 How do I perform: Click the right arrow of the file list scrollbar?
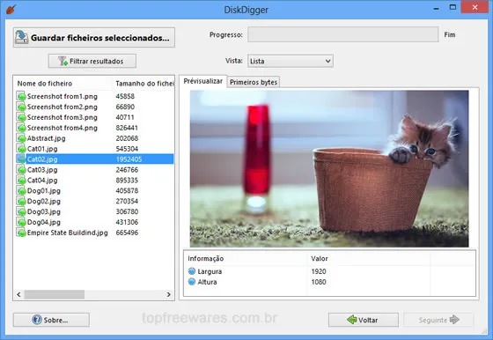(x=168, y=294)
